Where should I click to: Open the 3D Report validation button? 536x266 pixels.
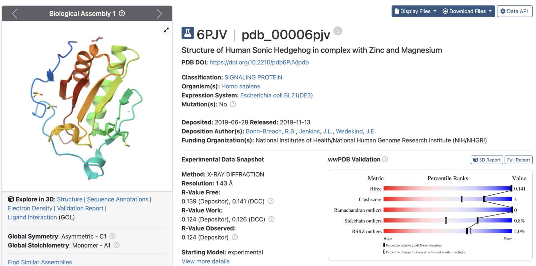(x=487, y=160)
